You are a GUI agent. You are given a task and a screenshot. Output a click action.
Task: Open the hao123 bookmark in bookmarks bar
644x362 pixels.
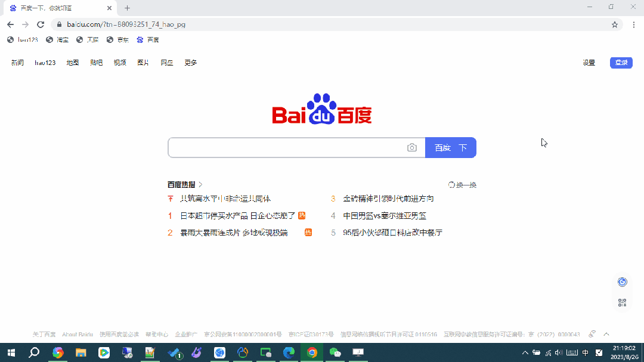coord(23,40)
